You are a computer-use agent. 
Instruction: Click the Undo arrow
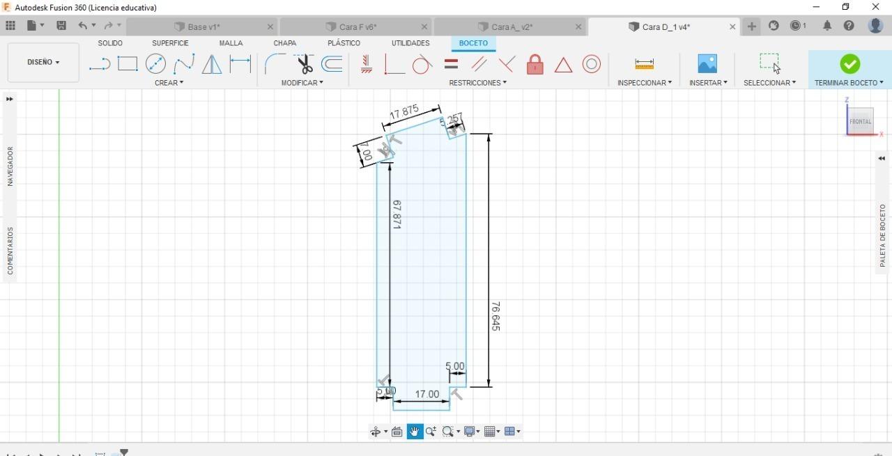pyautogui.click(x=83, y=26)
